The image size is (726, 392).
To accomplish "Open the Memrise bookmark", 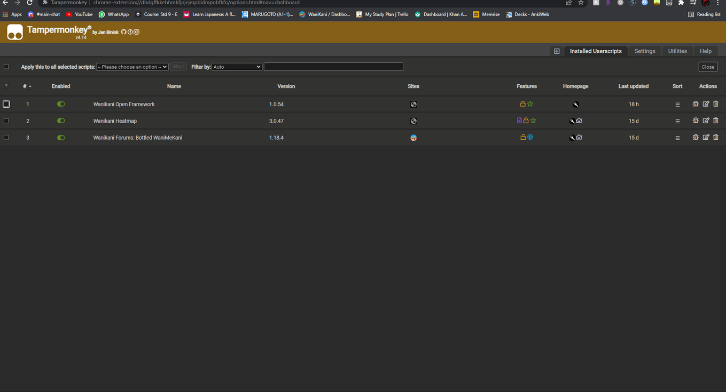I will (486, 14).
